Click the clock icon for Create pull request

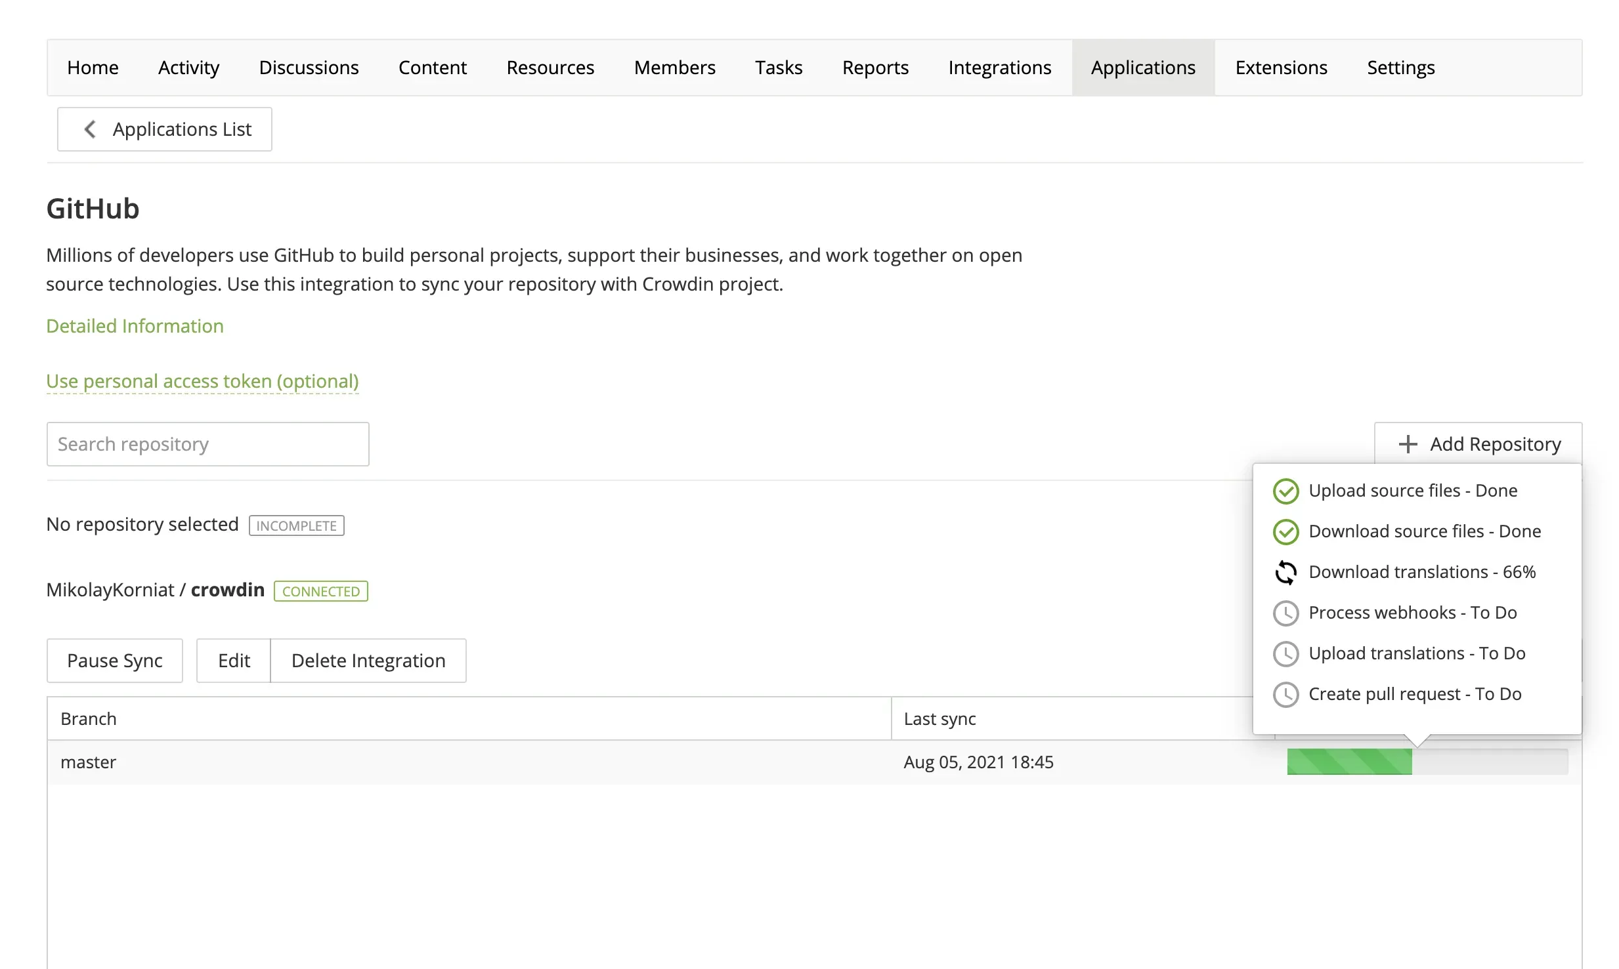1285,694
